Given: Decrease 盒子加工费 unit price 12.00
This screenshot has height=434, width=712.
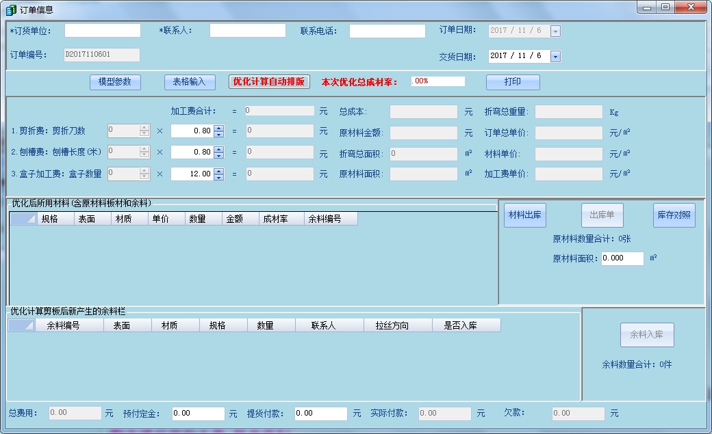Looking at the screenshot, I should pos(219,177).
